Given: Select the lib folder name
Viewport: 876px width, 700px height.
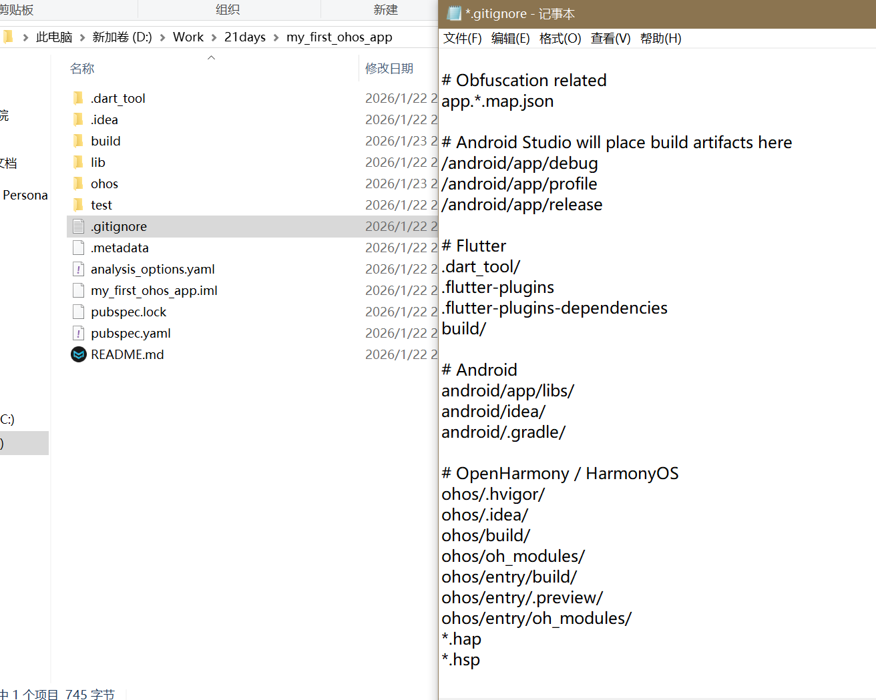Looking at the screenshot, I should [x=98, y=162].
